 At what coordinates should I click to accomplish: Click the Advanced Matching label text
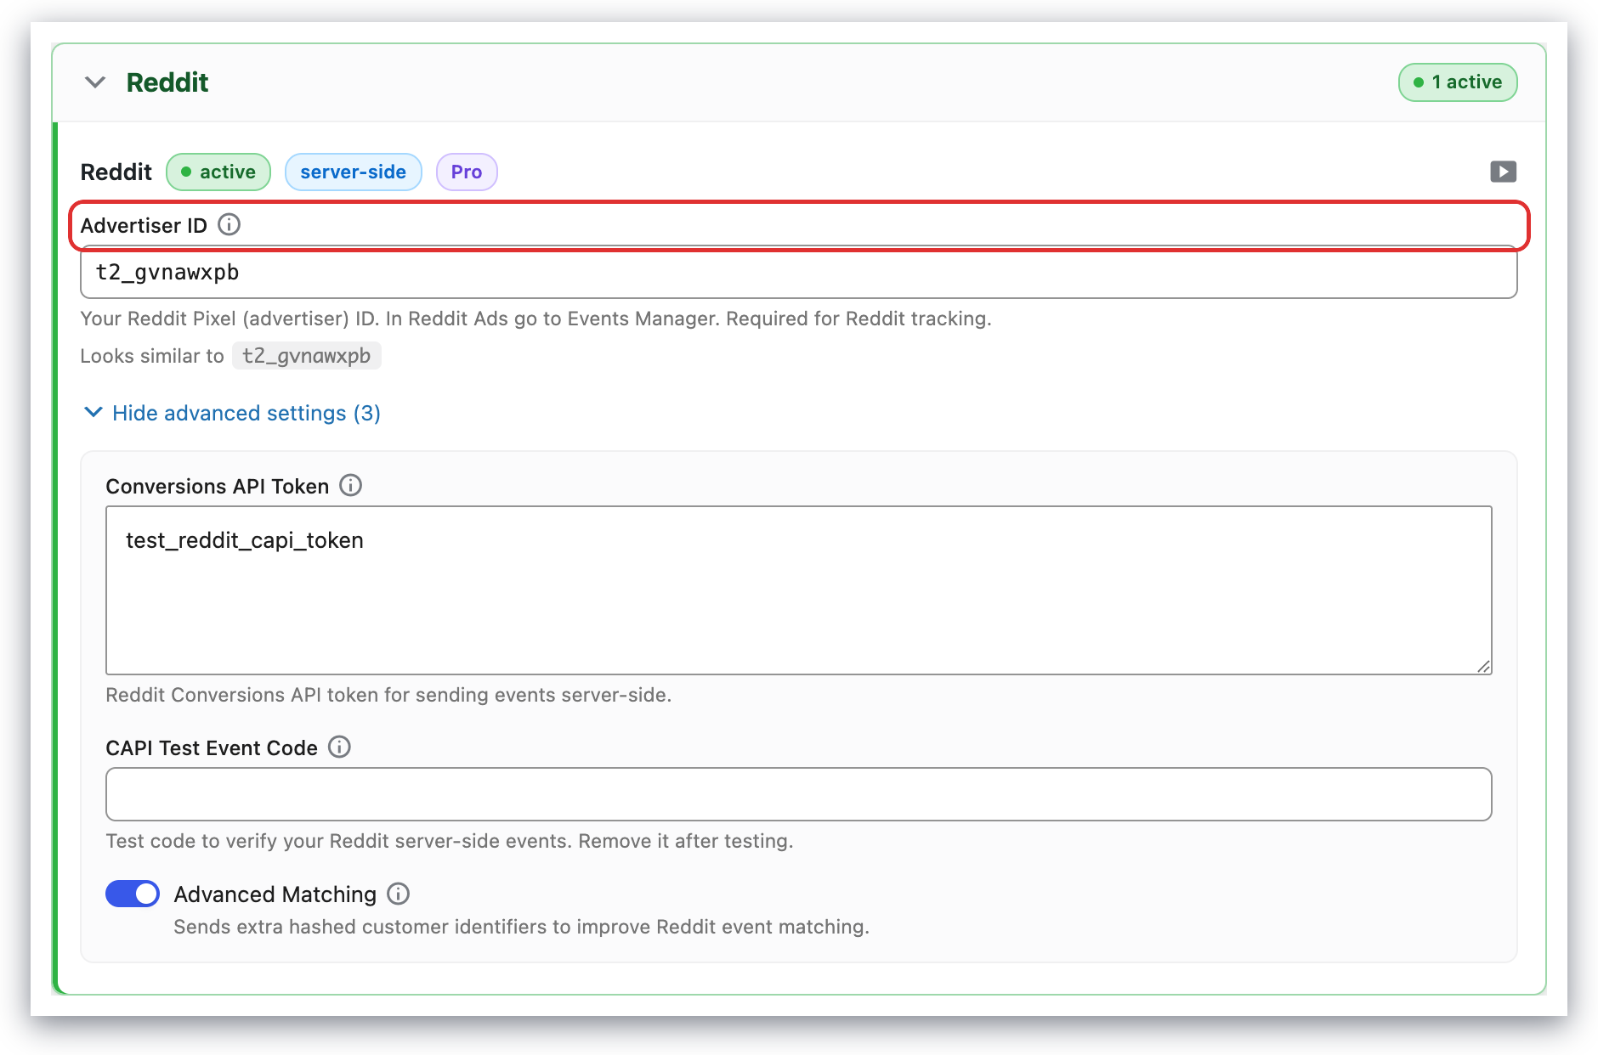[x=275, y=894]
